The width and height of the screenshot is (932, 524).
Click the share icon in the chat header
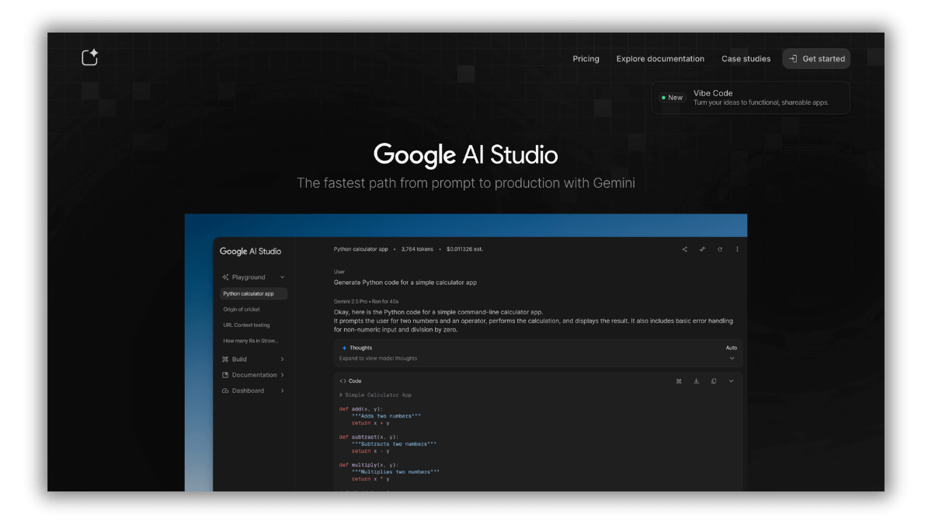684,249
